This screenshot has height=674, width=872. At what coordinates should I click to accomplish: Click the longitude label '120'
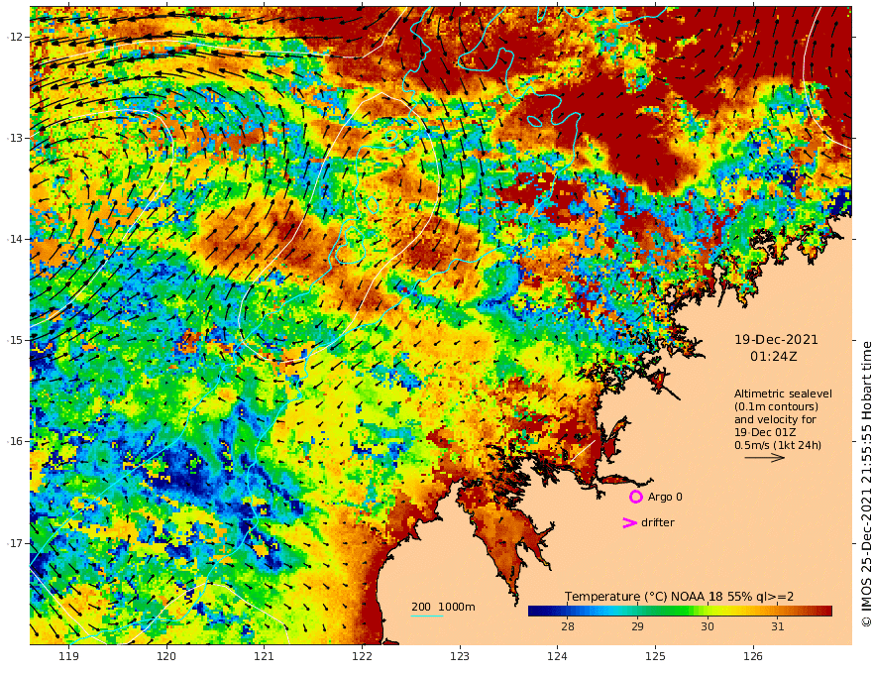point(166,656)
